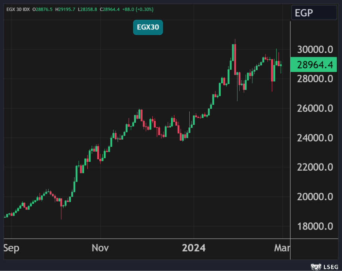
Task: Click the green 28964.4 current price tag
Action: click(x=314, y=65)
